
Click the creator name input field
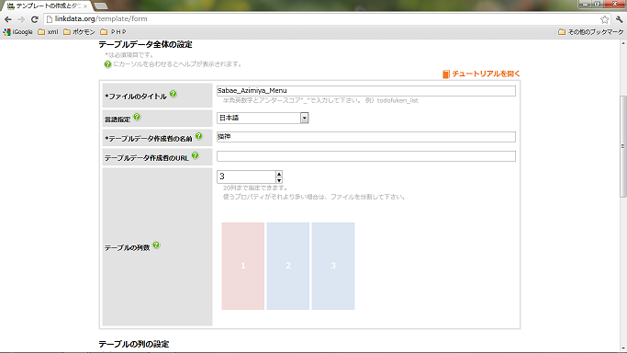click(366, 137)
